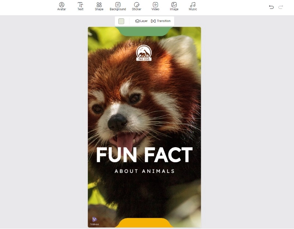Screen dimensions: 294x229
Task: Open the Image tool
Action: click(x=174, y=6)
